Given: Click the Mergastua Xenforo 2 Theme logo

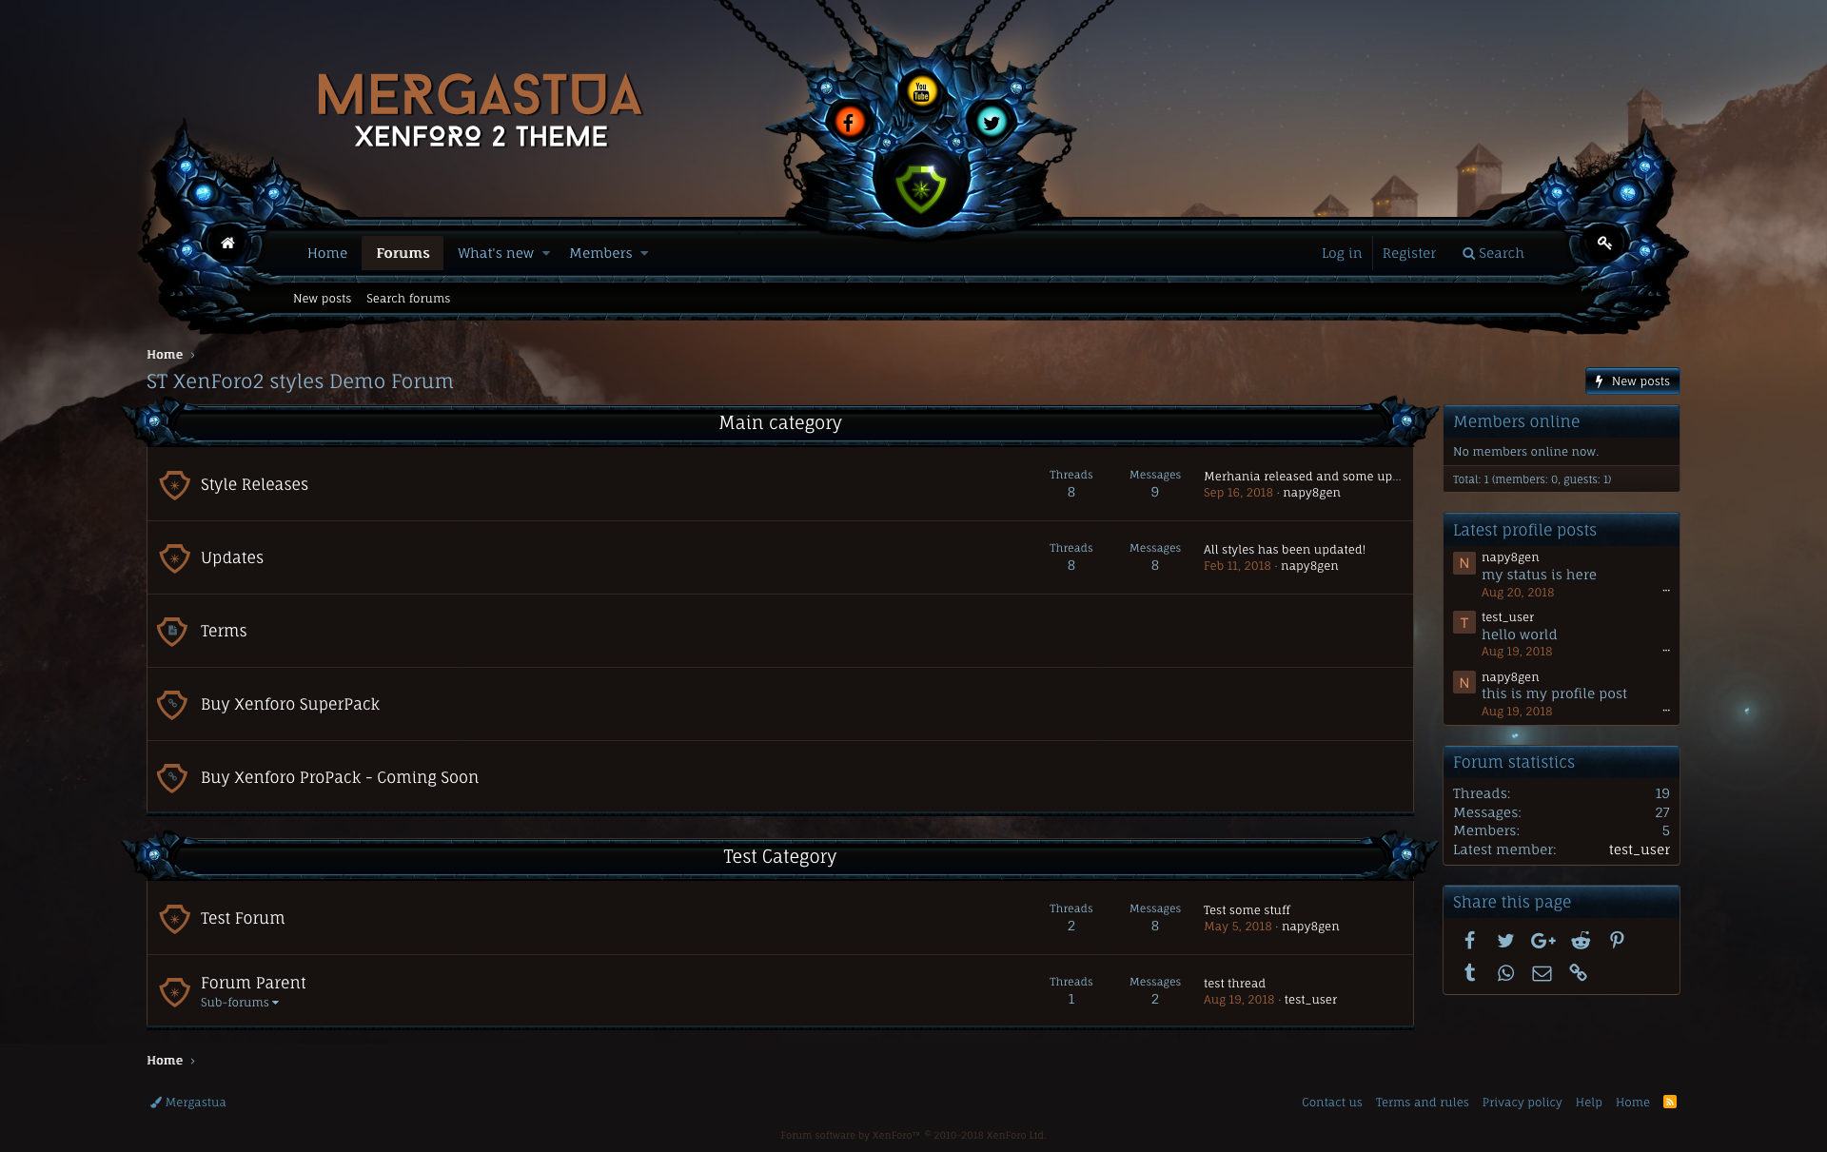Looking at the screenshot, I should 481,111.
